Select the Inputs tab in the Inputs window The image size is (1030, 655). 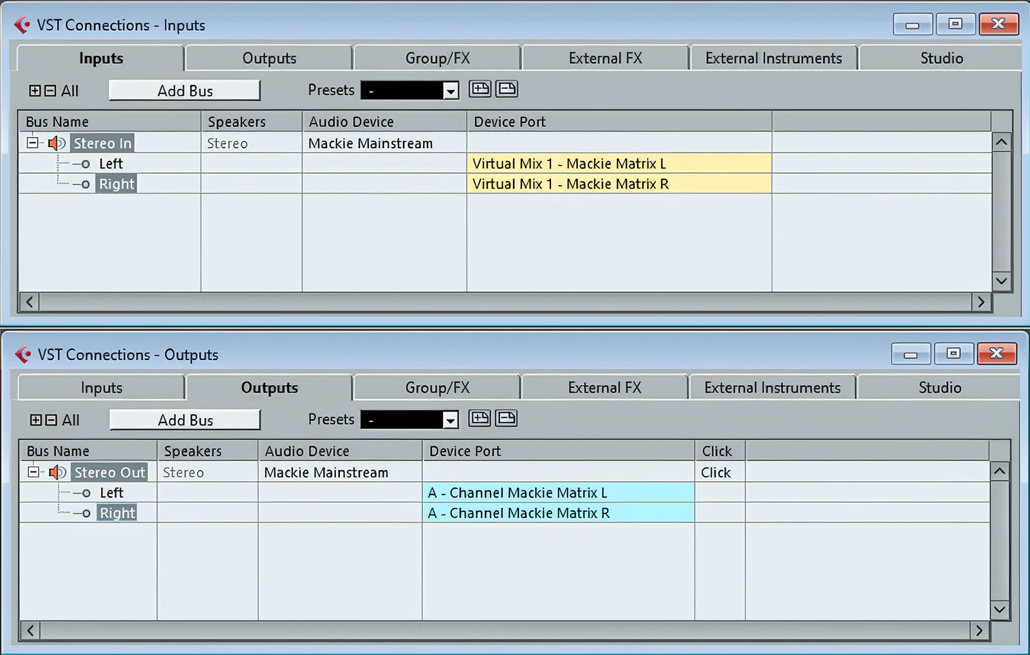[101, 58]
